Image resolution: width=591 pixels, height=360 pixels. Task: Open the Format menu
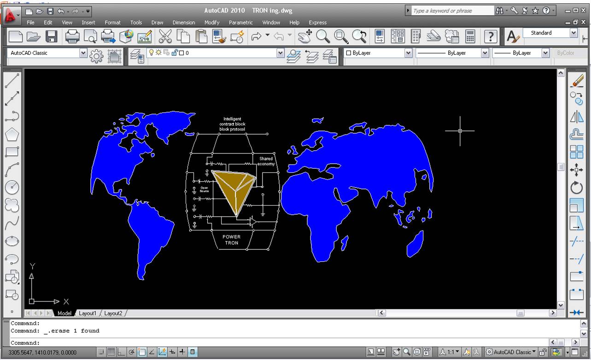point(112,22)
